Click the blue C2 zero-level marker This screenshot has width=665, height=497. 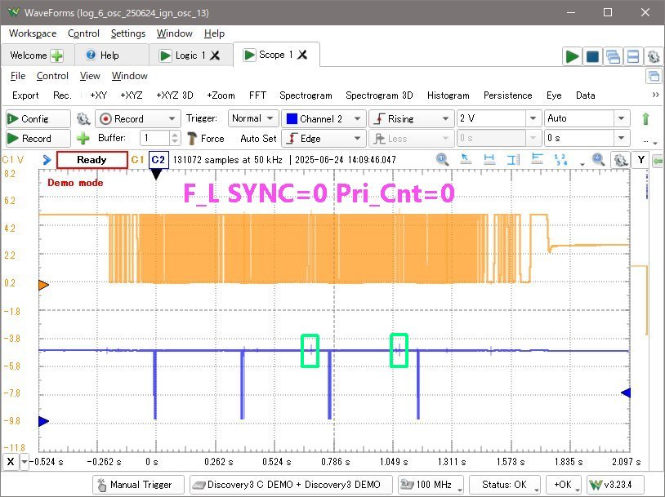coord(43,421)
